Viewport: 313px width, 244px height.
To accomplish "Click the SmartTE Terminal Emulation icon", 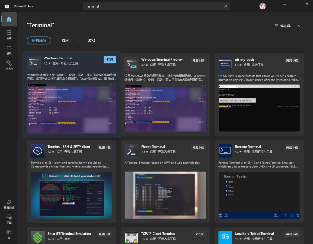I will 38,237.
